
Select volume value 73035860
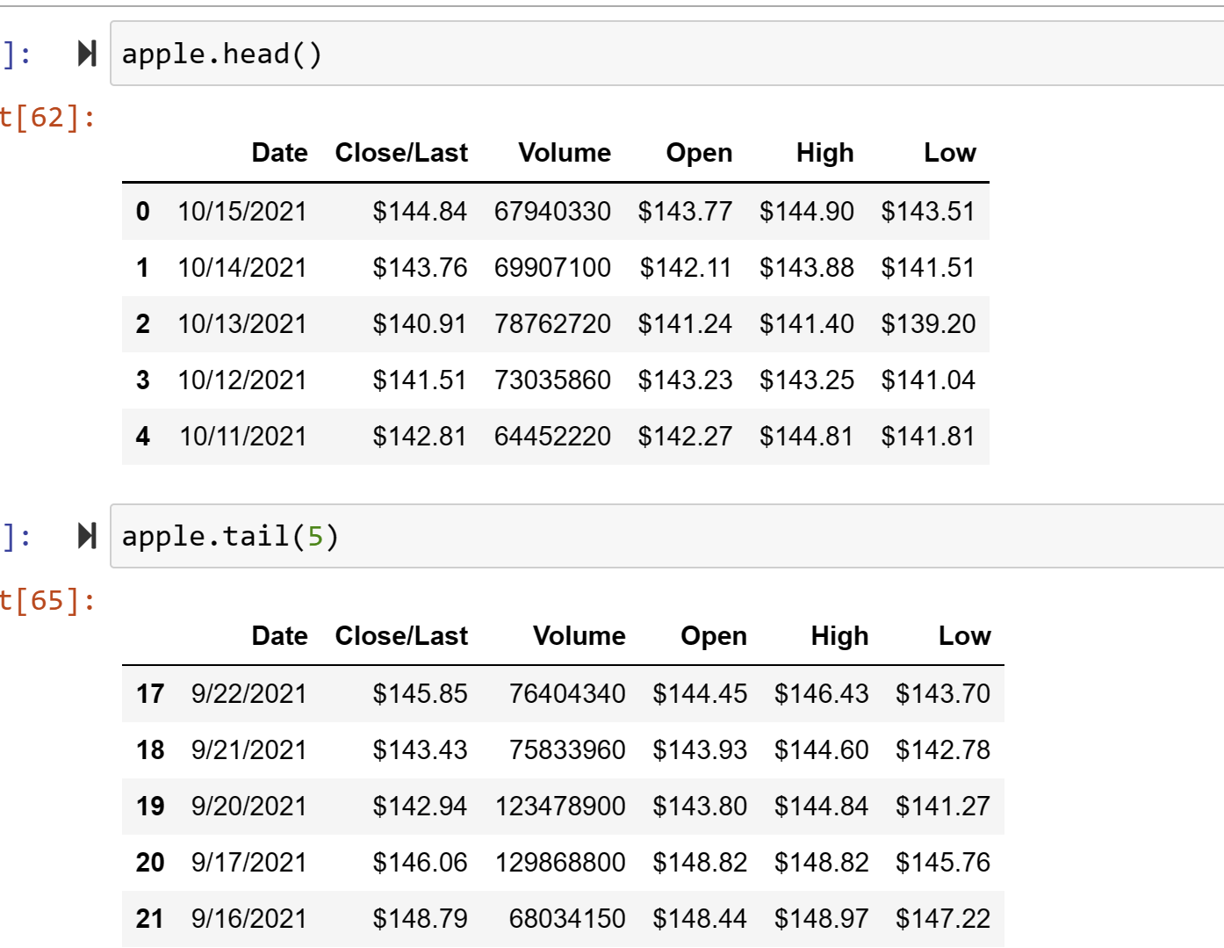click(x=552, y=380)
